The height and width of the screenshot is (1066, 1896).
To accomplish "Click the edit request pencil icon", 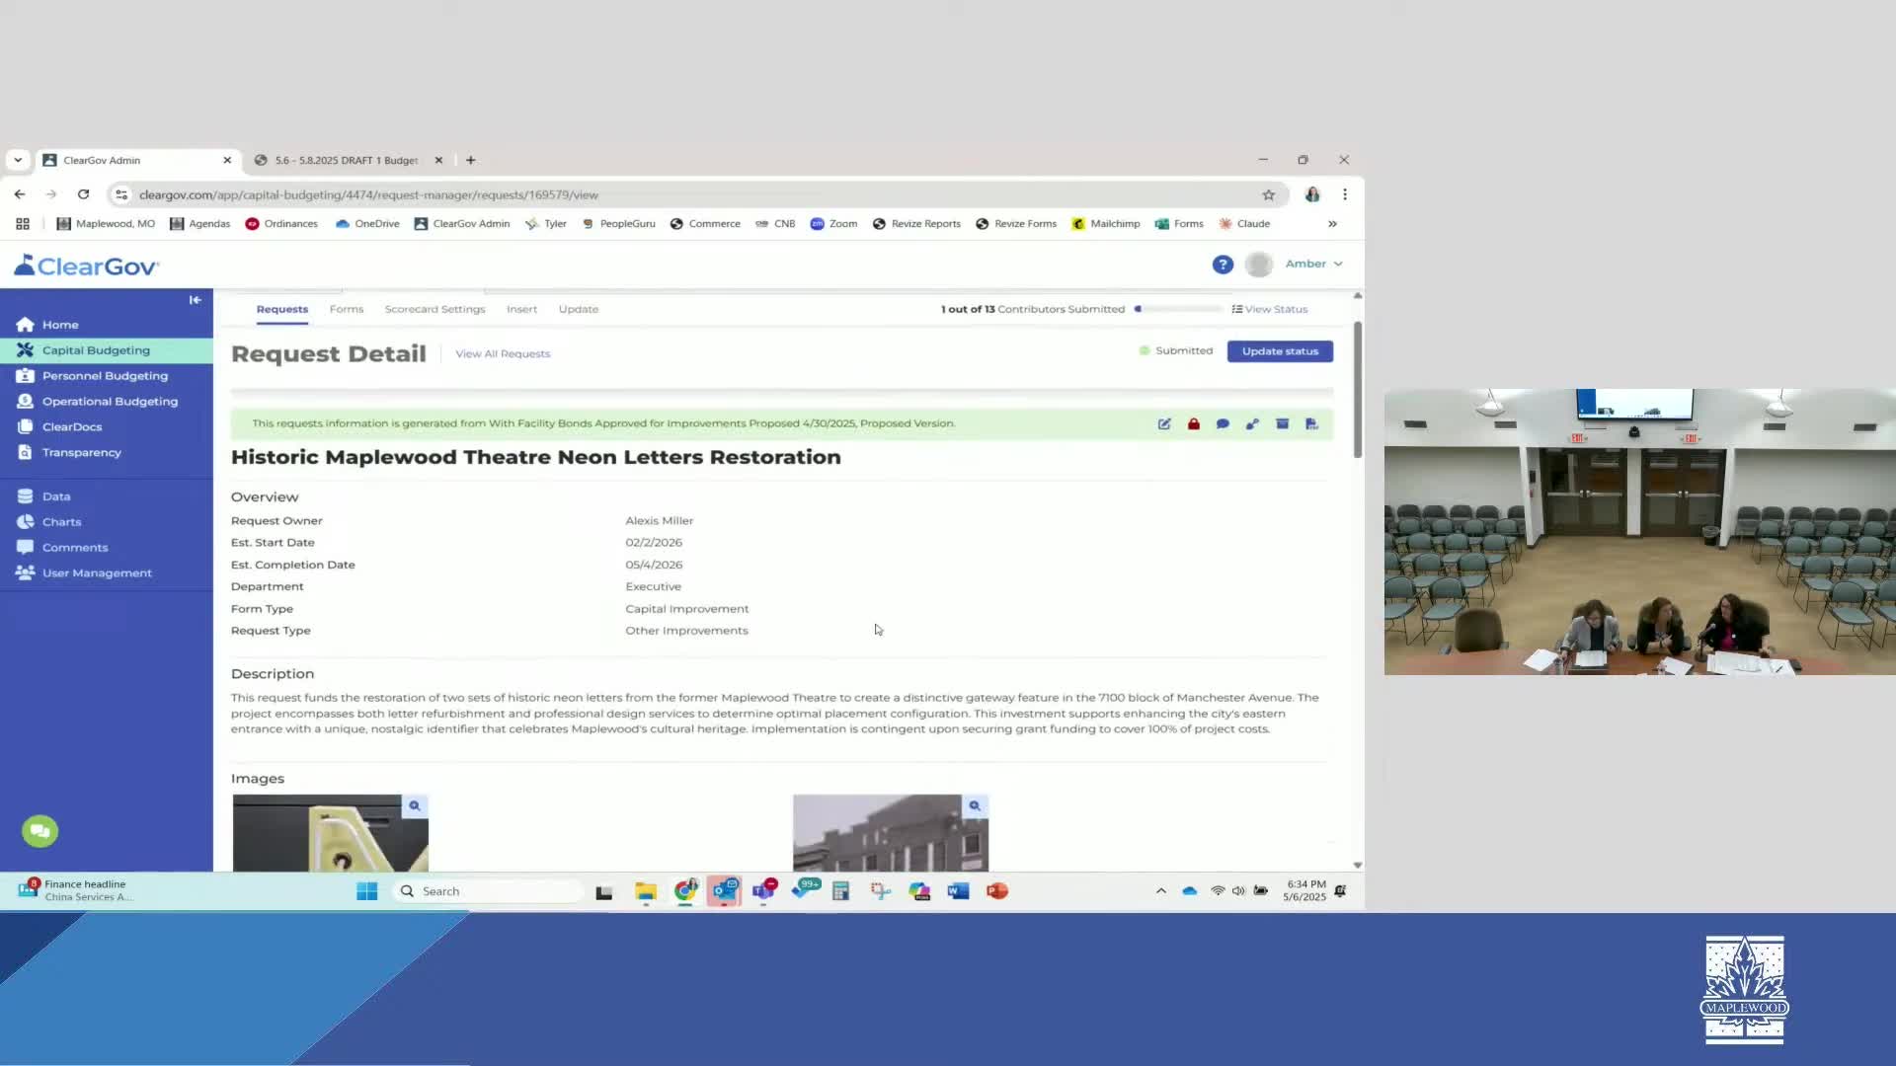I will 1164,423.
